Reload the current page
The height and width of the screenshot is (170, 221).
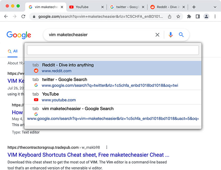point(23,16)
